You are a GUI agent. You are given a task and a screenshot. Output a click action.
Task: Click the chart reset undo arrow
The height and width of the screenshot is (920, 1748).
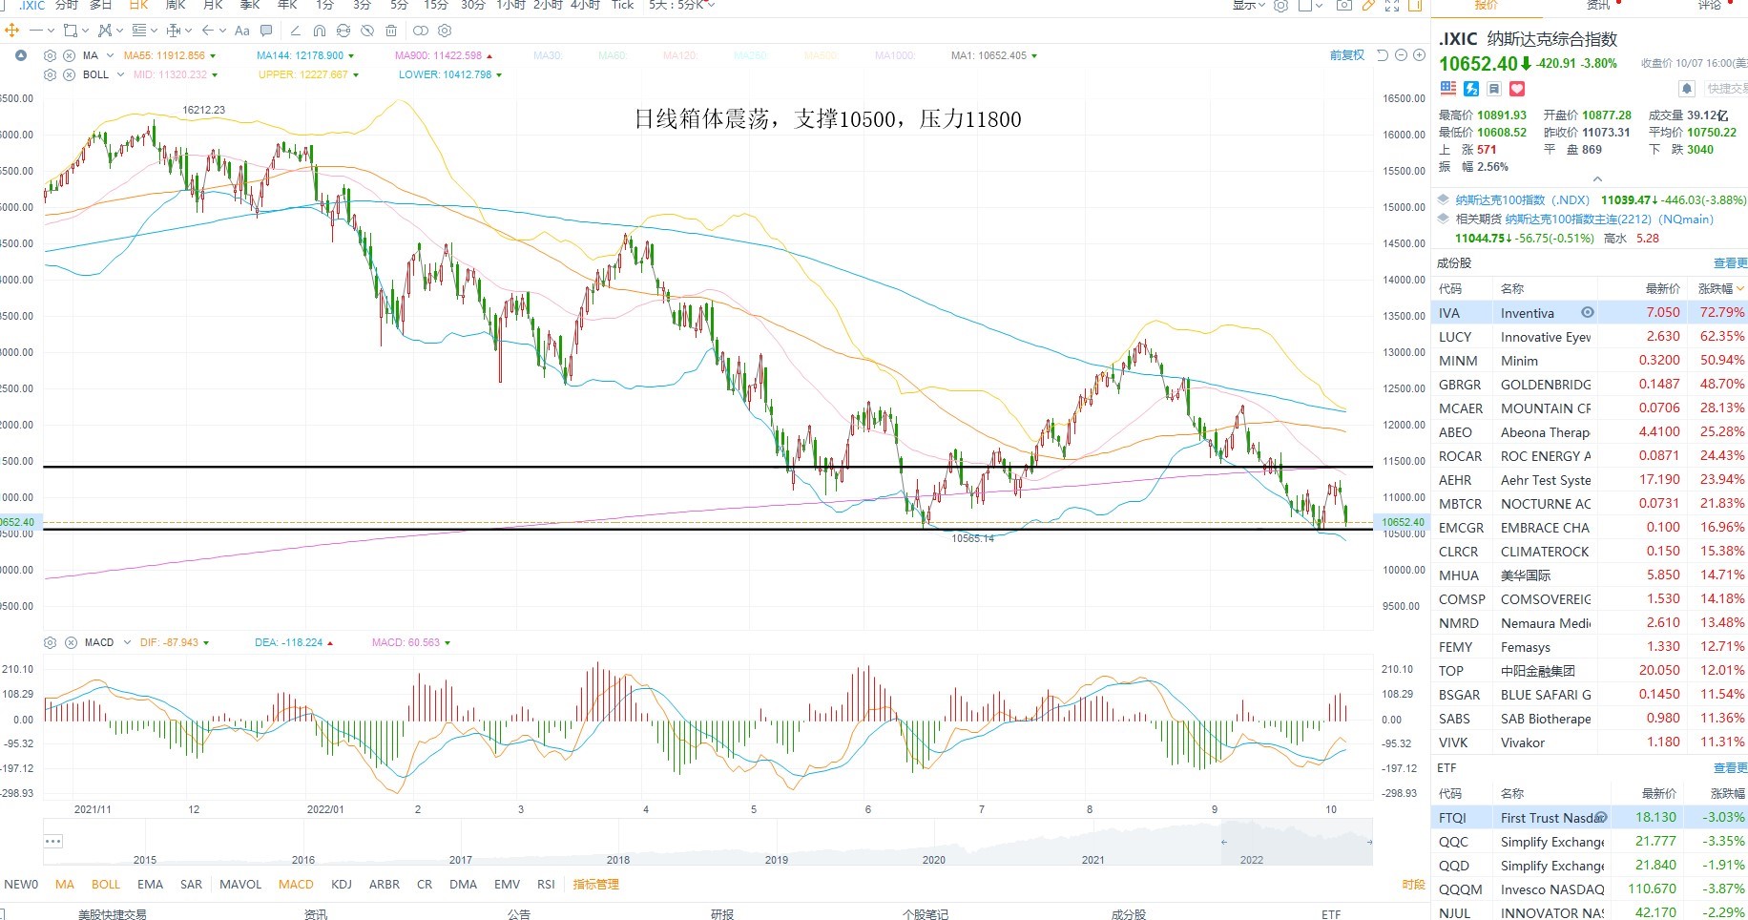click(1382, 55)
